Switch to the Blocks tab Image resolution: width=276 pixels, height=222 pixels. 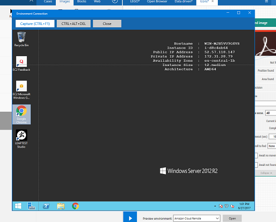(82, 1)
